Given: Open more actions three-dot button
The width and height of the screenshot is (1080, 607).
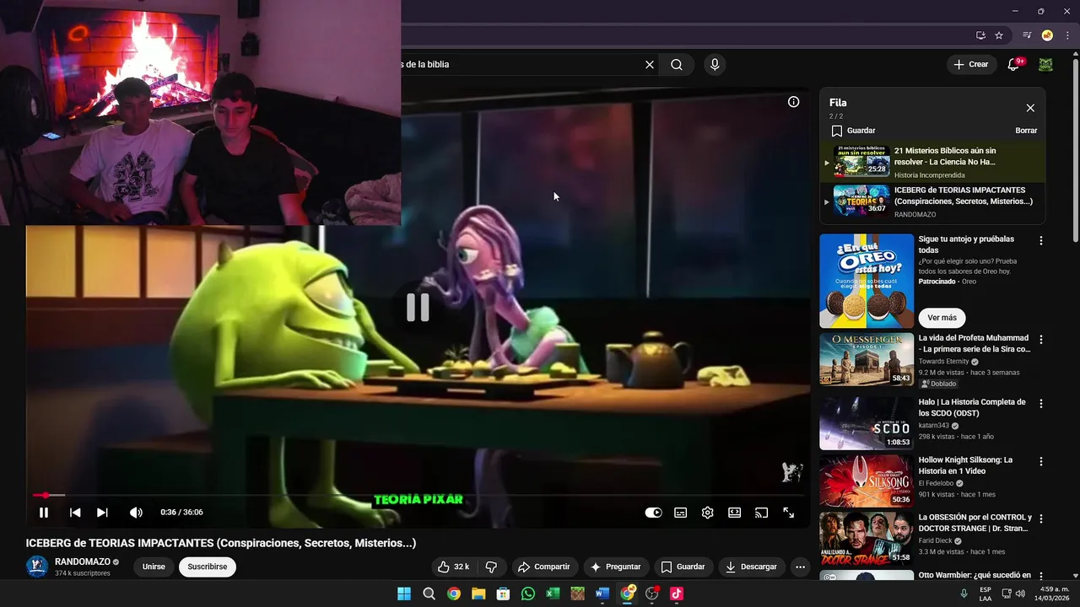Looking at the screenshot, I should pyautogui.click(x=801, y=567).
